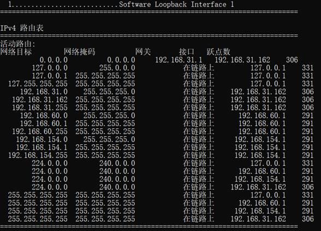The width and height of the screenshot is (321, 231).
Task: Click the 127.255.255.255 destination entry
Action: click(x=38, y=84)
